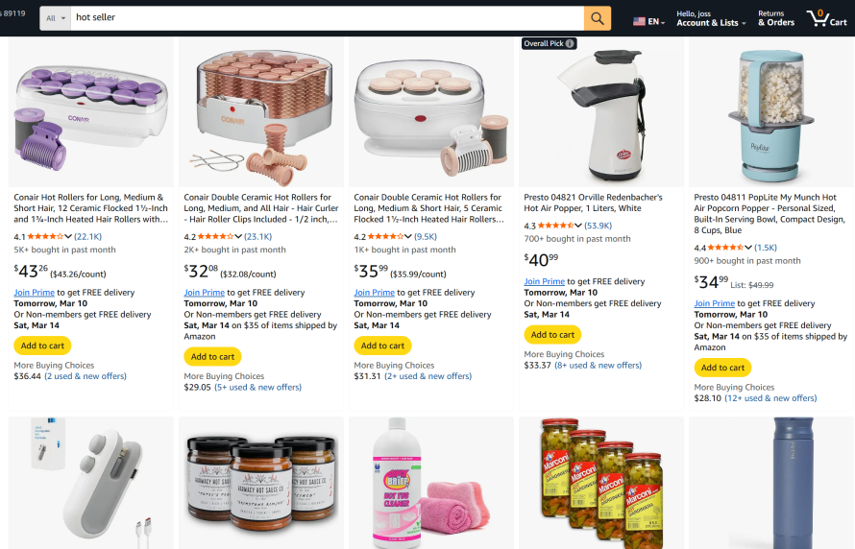Image resolution: width=855 pixels, height=549 pixels.
Task: Open the shopping cart icon
Action: [x=826, y=18]
